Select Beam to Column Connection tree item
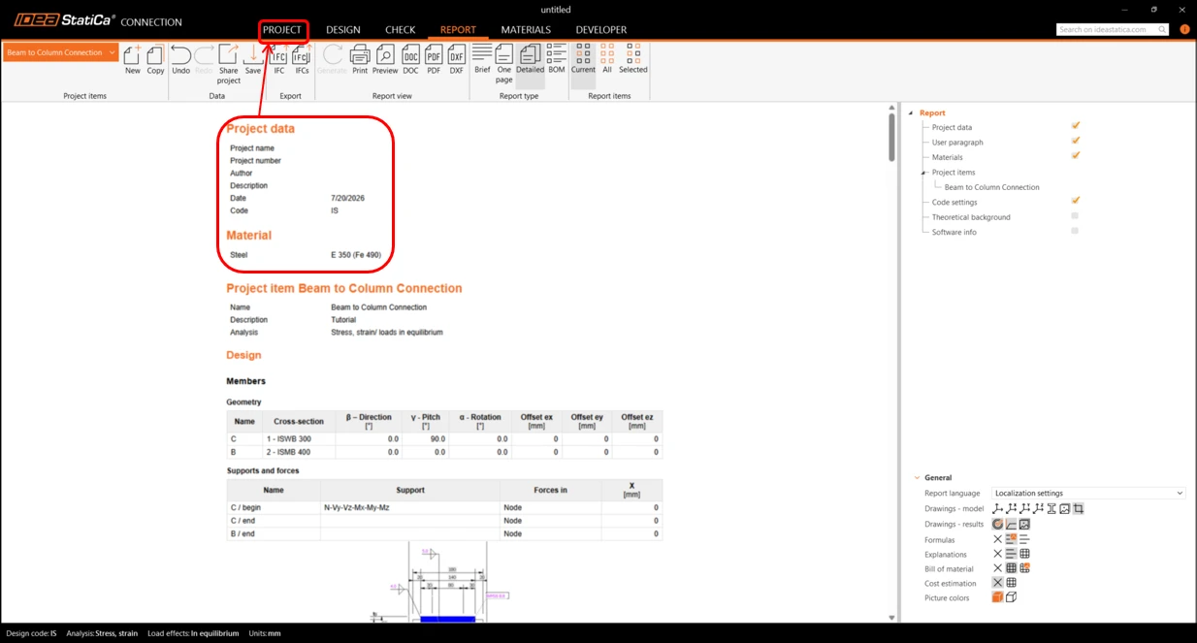Image resolution: width=1197 pixels, height=643 pixels. point(991,187)
